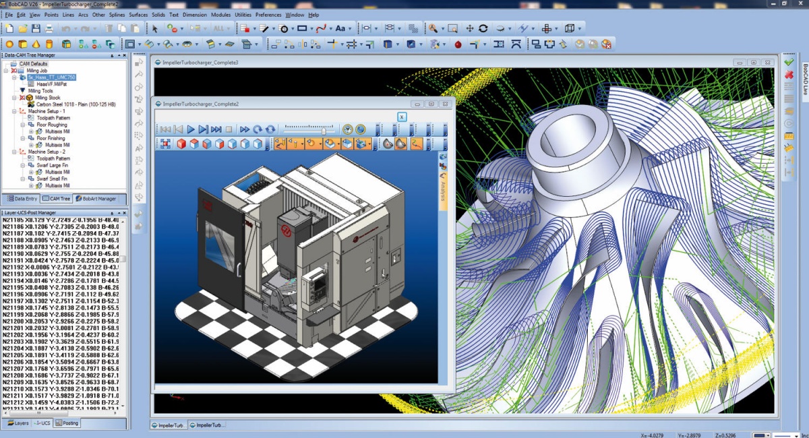Select the Spline curve tool
Image resolution: width=809 pixels, height=438 pixels.
pos(321,28)
